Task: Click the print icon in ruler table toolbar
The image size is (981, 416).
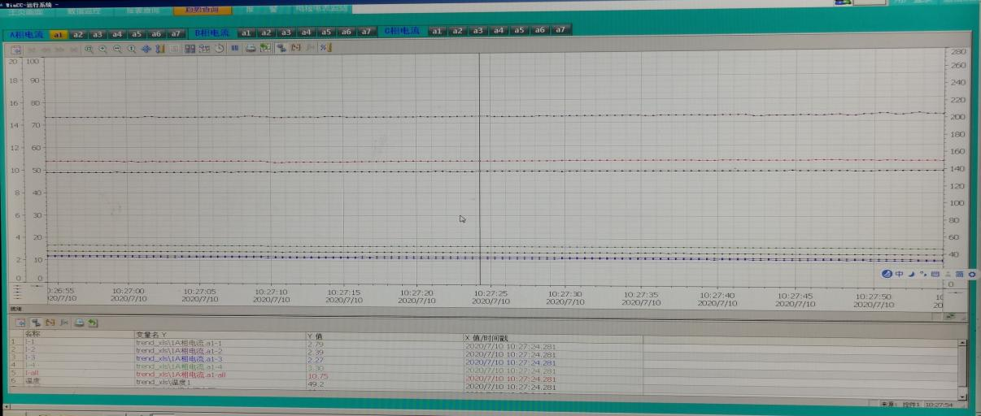Action: (x=79, y=323)
